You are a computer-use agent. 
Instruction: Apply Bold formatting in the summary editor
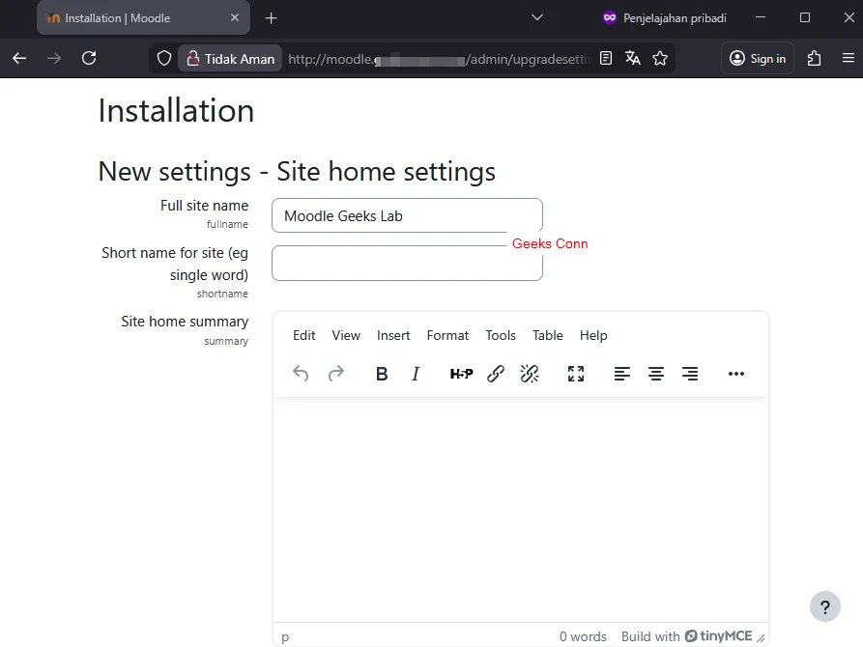click(382, 374)
